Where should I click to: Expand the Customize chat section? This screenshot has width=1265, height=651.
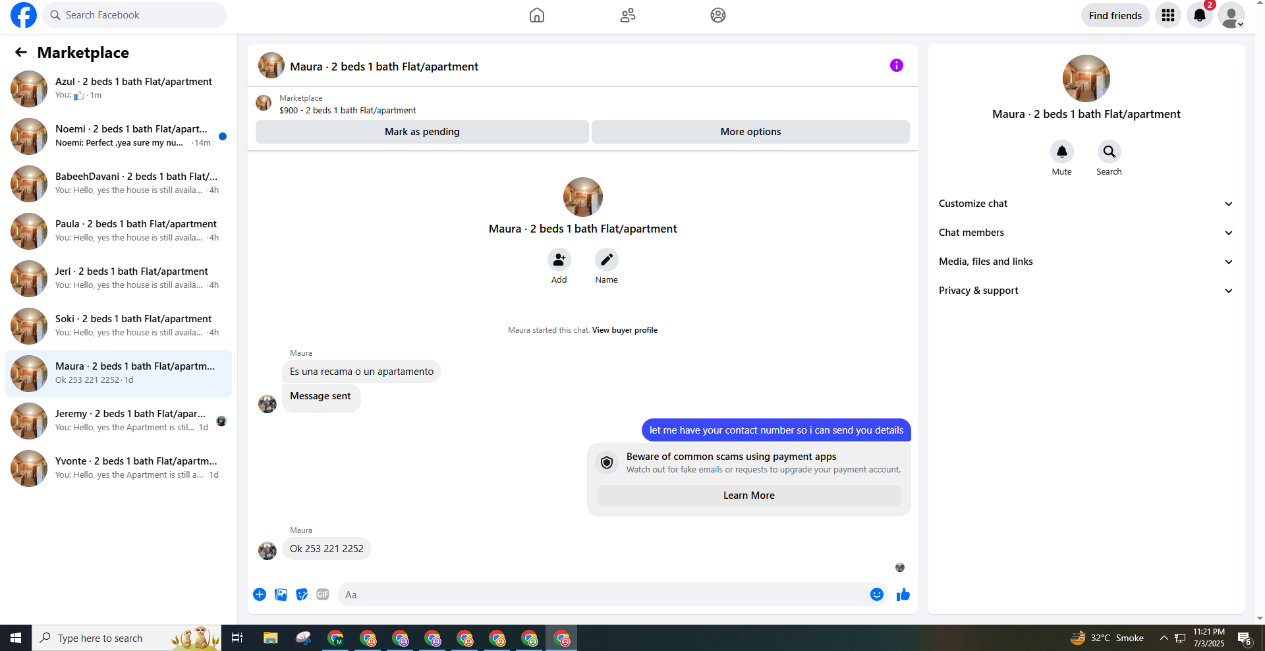pyautogui.click(x=1086, y=204)
